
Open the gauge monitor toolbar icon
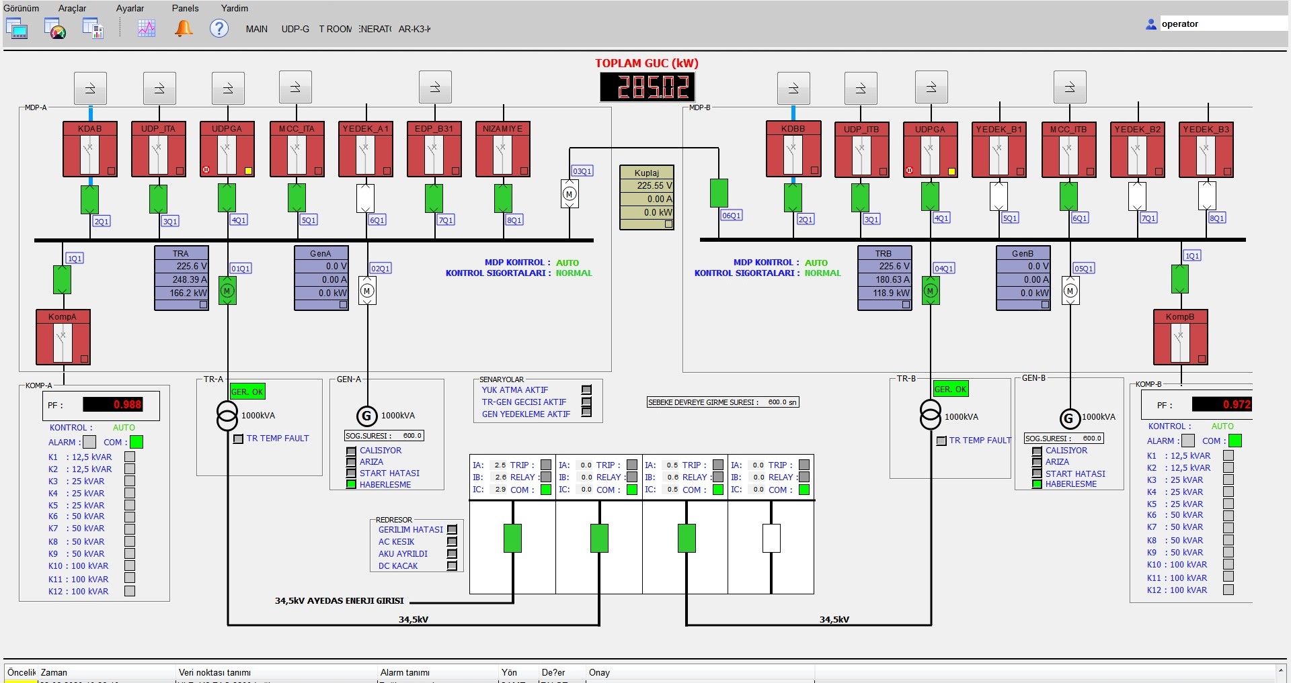55,28
